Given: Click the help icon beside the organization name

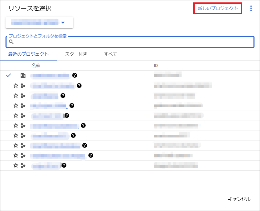Looking at the screenshot, I should pos(74,76).
